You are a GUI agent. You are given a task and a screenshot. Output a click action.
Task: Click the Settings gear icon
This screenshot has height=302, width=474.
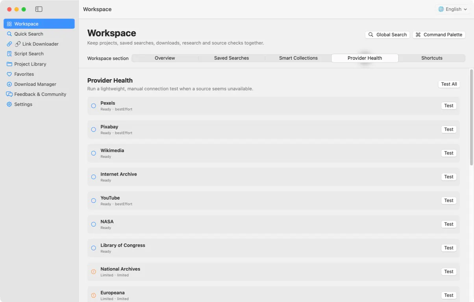[9, 104]
